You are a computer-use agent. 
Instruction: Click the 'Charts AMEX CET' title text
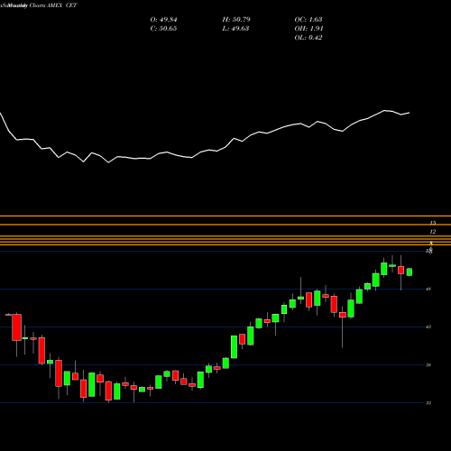point(53,5)
